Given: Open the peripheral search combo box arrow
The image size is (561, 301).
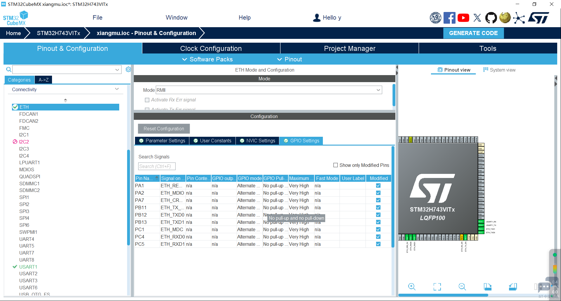Looking at the screenshot, I should [x=117, y=70].
